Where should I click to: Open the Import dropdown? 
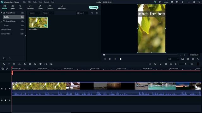coord(34,13)
